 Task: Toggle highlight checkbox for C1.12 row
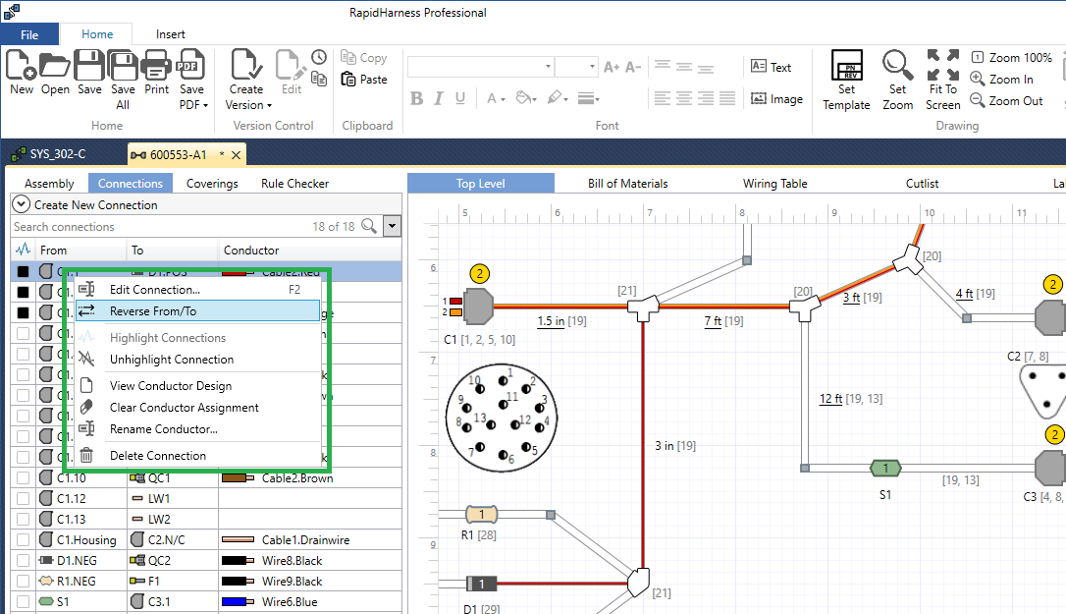(x=24, y=498)
